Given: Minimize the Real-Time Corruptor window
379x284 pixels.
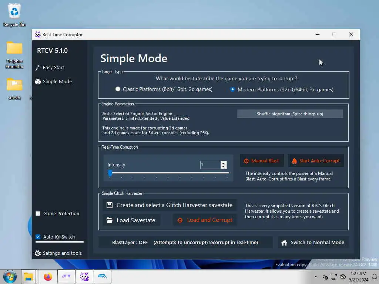Looking at the screenshot, I should (x=317, y=34).
